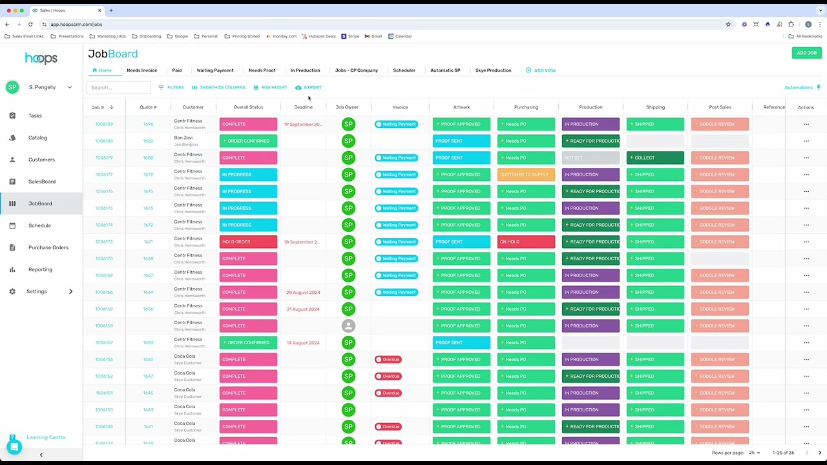Open SHOW/HIDE COLUMNS
This screenshot has width=827, height=465.
tap(218, 87)
